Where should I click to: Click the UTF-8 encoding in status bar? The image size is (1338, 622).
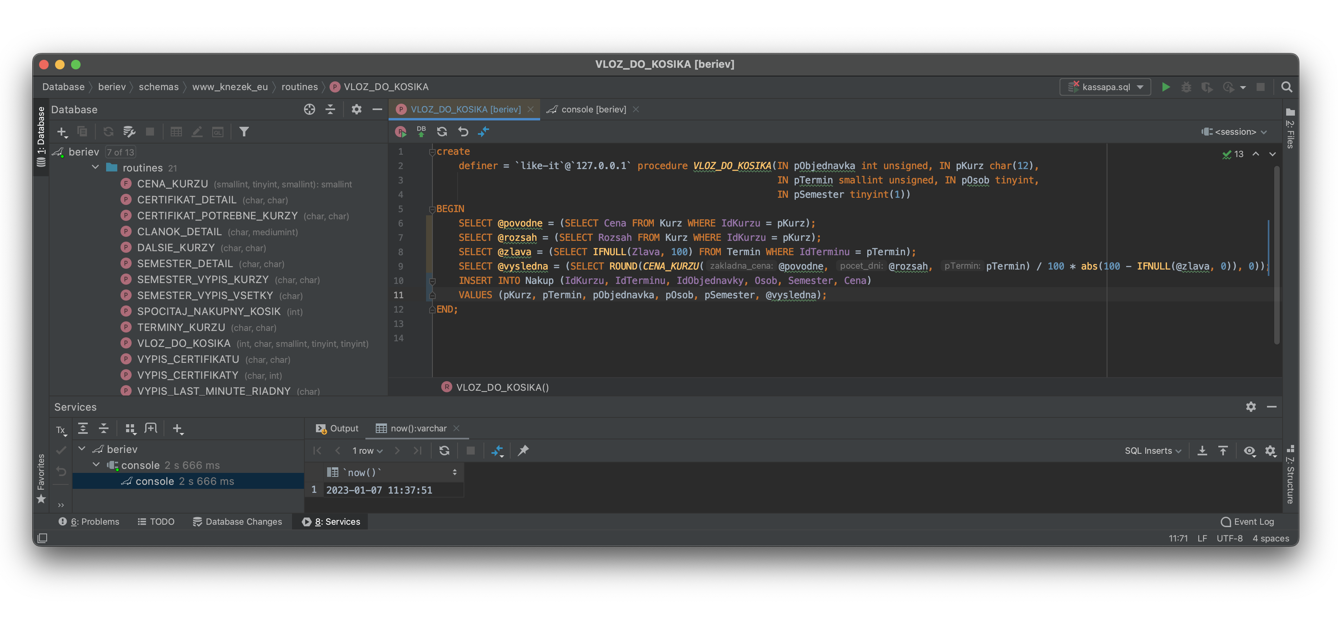1229,538
